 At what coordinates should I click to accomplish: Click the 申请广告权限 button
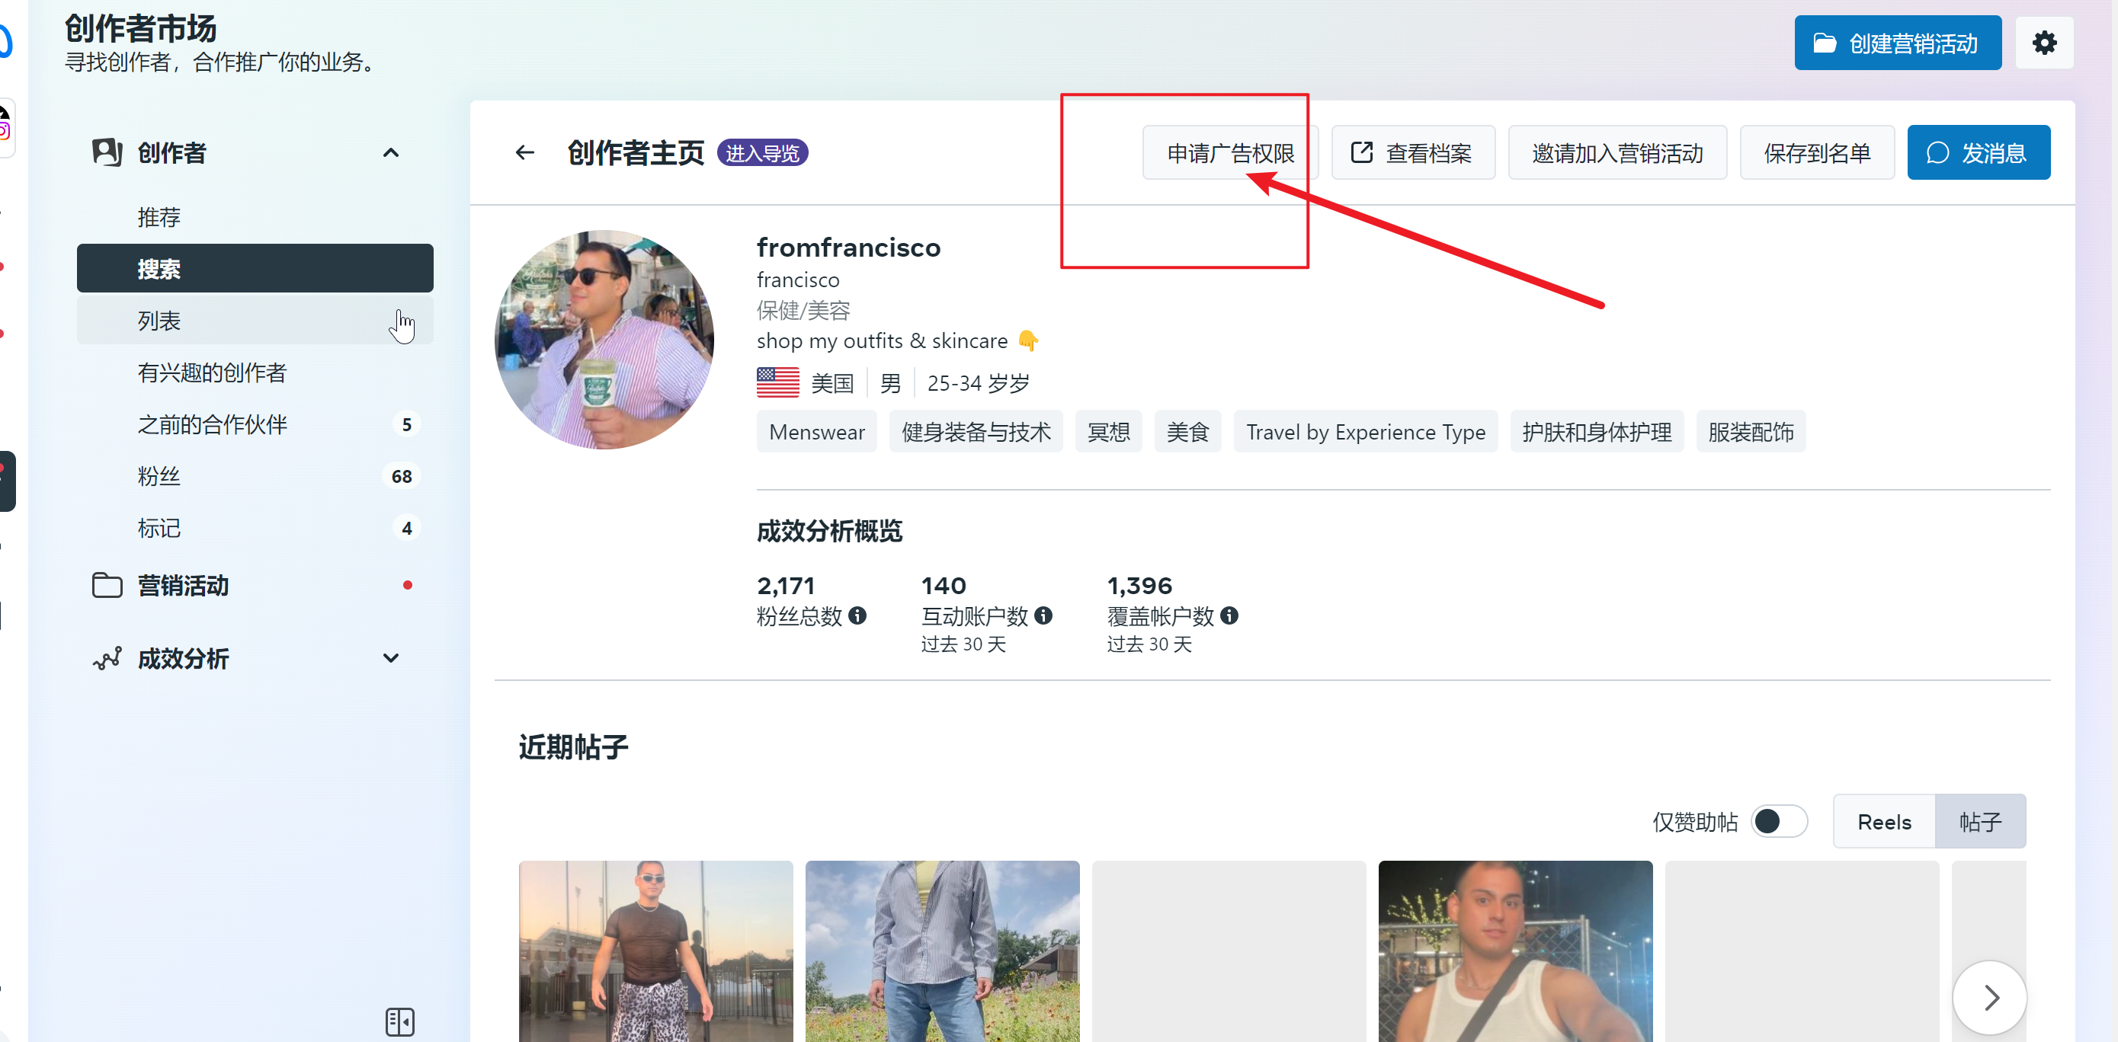[x=1230, y=153]
